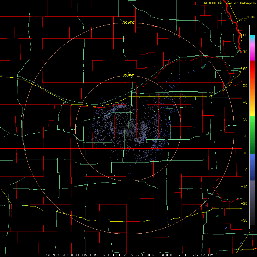Select the 100 NMI range ring label
Screen dimensions: 257x257
pos(128,23)
